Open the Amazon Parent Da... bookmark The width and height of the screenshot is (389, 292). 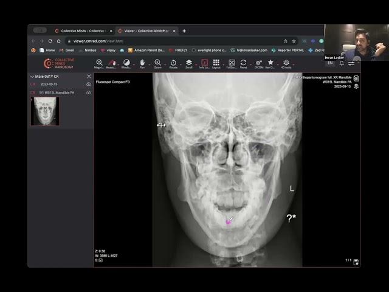146,50
